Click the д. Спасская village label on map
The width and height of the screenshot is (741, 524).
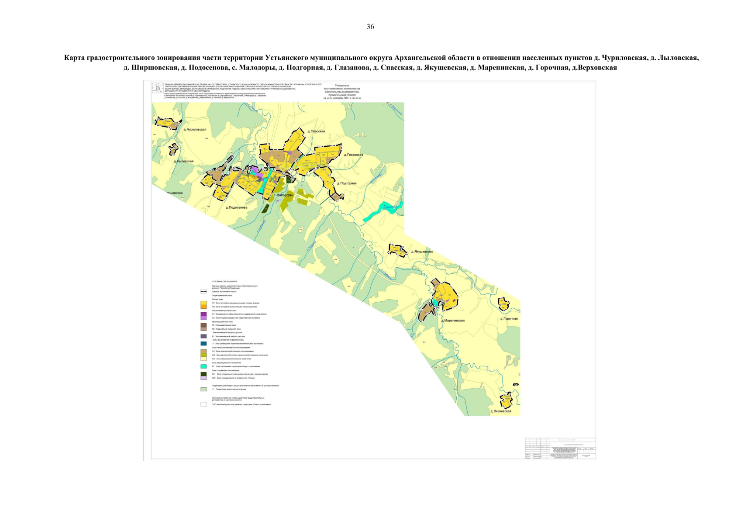click(316, 131)
